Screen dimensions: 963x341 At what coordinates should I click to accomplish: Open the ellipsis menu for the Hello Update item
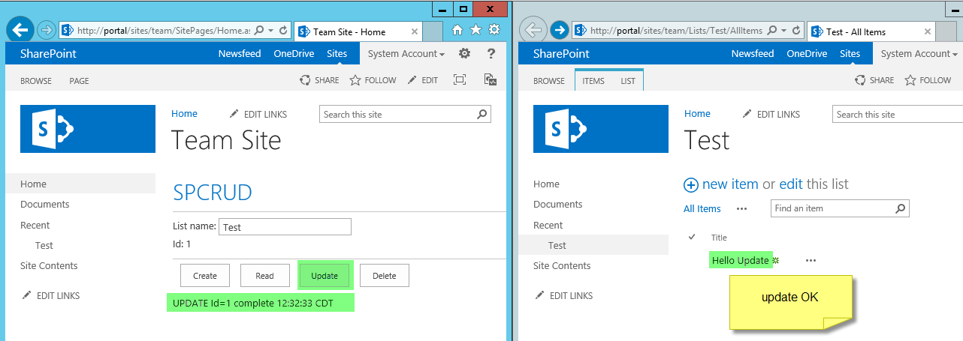point(811,261)
